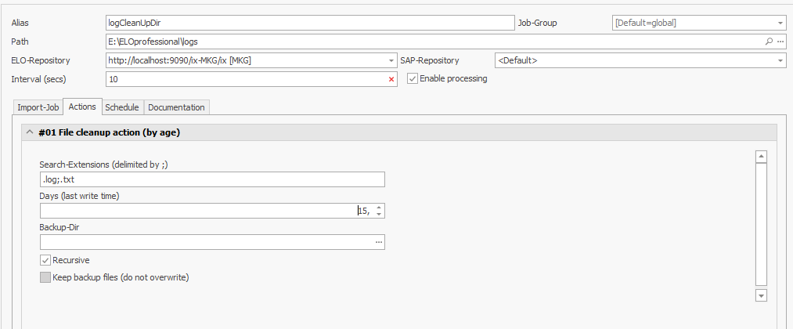The height and width of the screenshot is (329, 793).
Task: Switch to the Import-Job tab
Action: point(38,107)
